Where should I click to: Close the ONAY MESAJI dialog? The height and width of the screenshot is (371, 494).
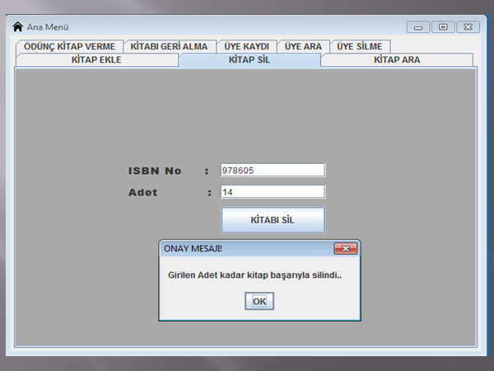click(345, 249)
